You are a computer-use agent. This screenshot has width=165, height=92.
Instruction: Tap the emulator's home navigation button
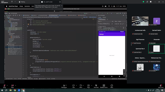click(112, 76)
